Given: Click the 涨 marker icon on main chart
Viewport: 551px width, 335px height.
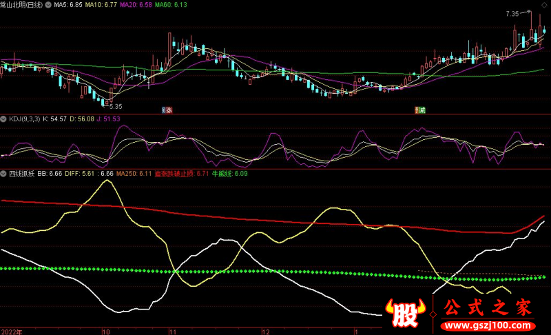Looking at the screenshot, I should pyautogui.click(x=166, y=110).
